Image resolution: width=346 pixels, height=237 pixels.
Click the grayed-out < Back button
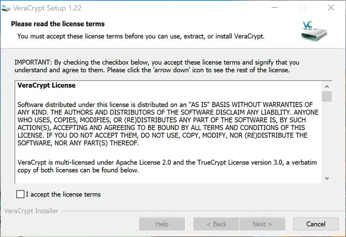pos(216,224)
